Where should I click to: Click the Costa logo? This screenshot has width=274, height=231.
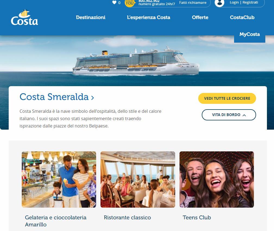coord(24,17)
